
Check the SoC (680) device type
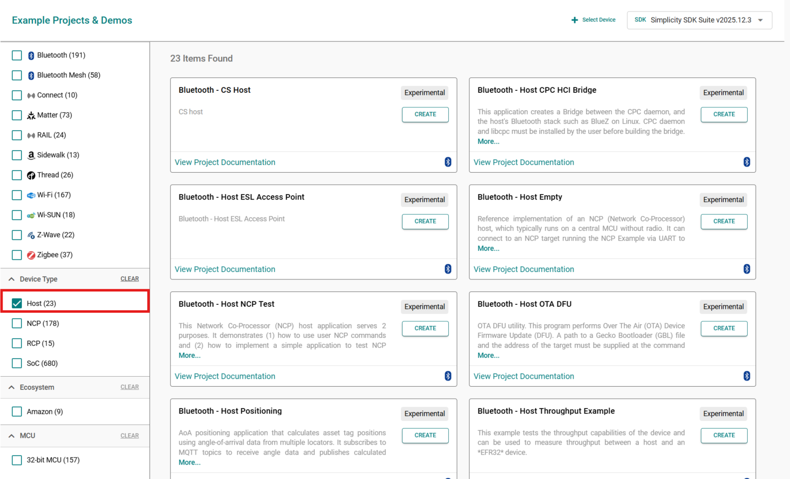17,363
